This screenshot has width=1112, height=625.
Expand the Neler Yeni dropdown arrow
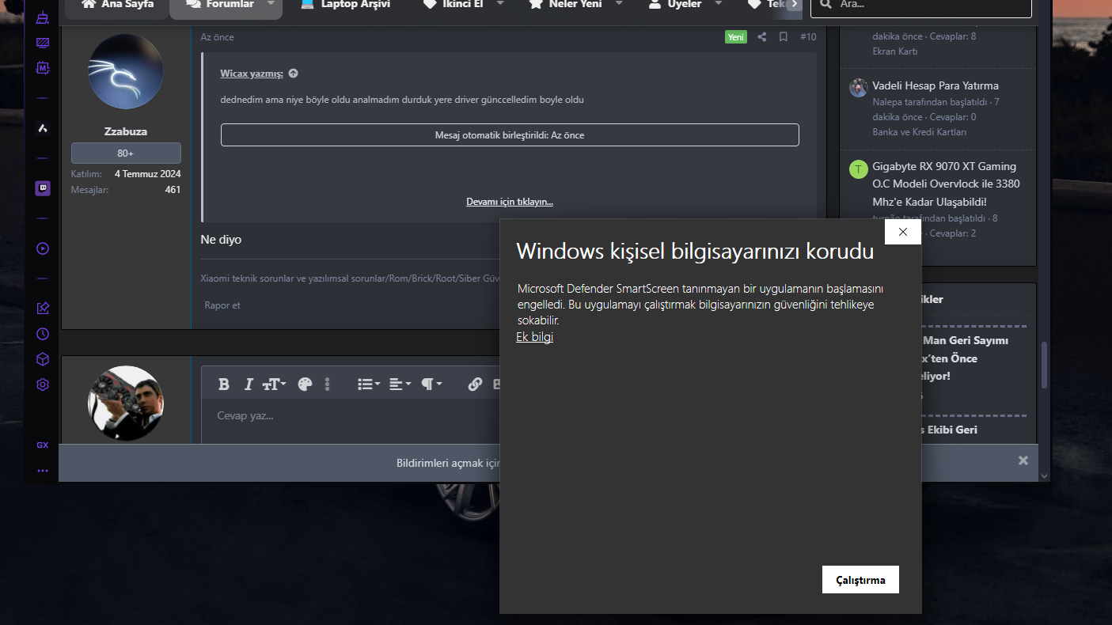point(619,4)
